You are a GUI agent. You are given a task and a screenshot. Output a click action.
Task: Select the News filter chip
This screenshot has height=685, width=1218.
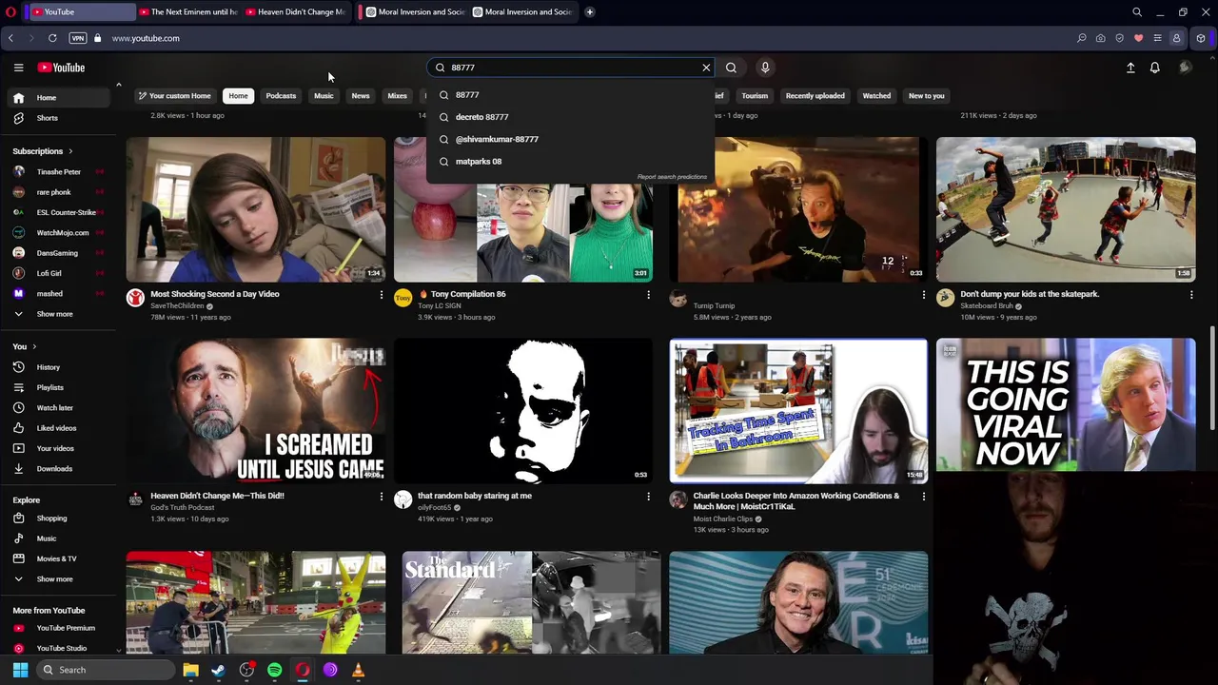tap(361, 96)
